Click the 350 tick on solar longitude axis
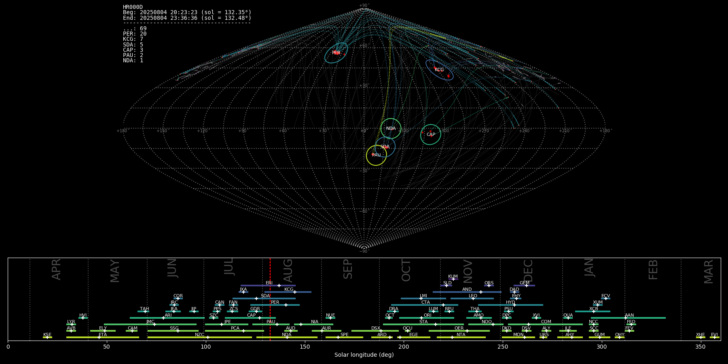This screenshot has height=364, width=728. tap(700, 347)
